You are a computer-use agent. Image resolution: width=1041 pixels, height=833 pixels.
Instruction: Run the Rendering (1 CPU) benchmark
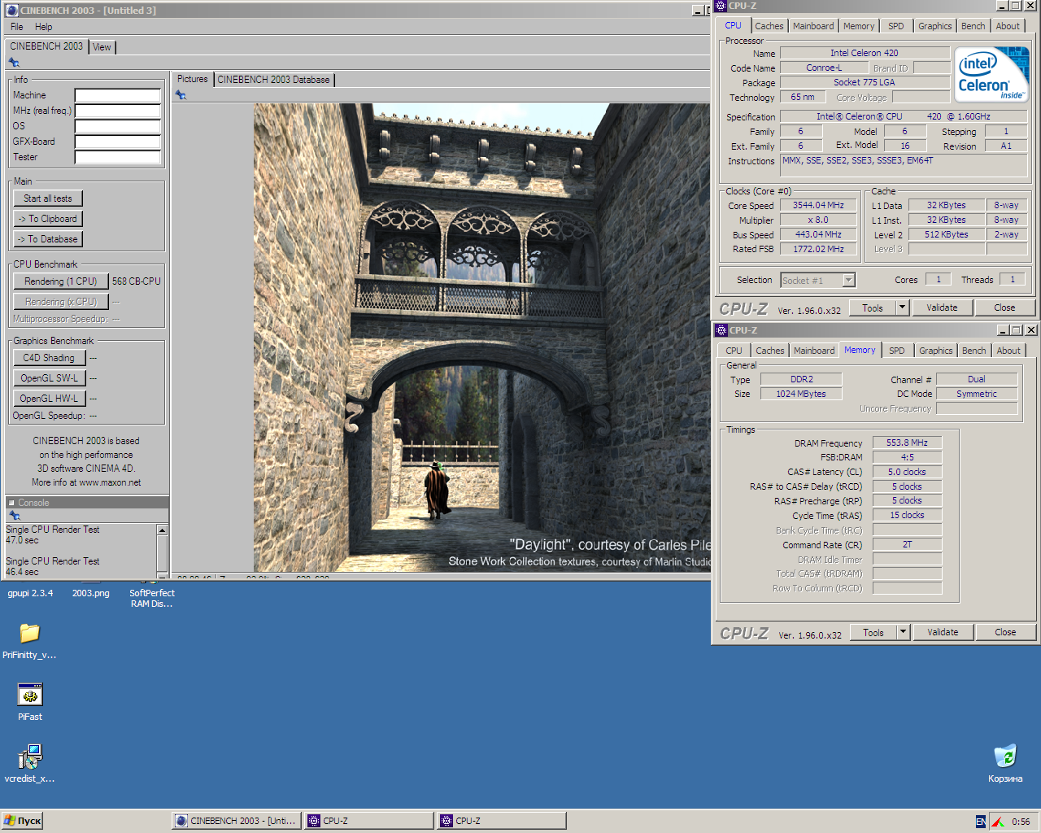pos(61,281)
